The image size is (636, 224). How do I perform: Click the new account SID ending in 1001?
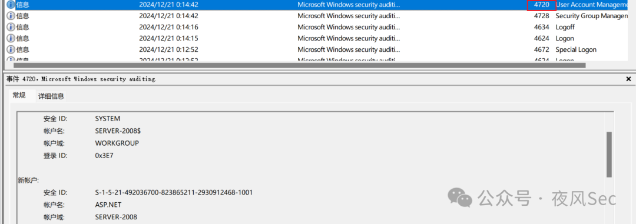click(x=174, y=192)
